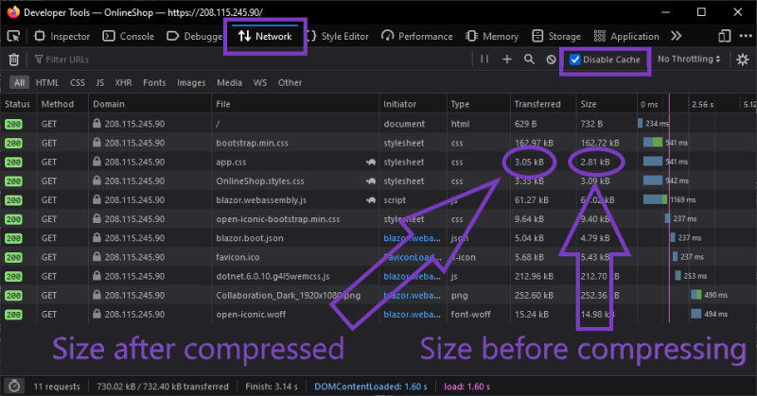Click lock icon on favicon.ico row

[x=97, y=257]
